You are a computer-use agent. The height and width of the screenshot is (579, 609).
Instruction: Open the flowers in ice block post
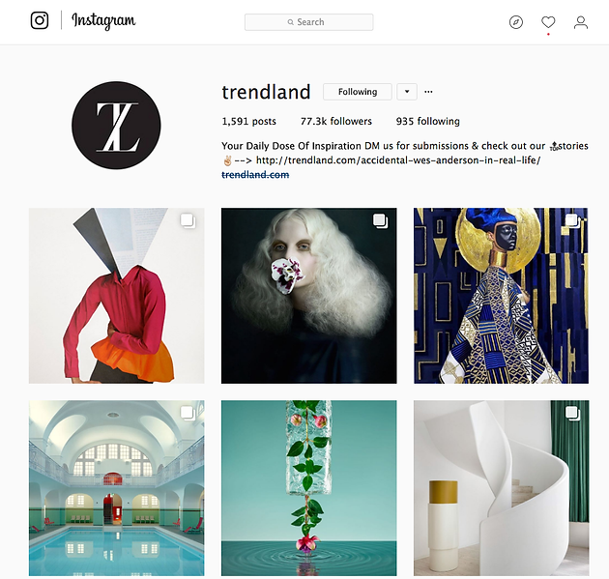pos(308,488)
